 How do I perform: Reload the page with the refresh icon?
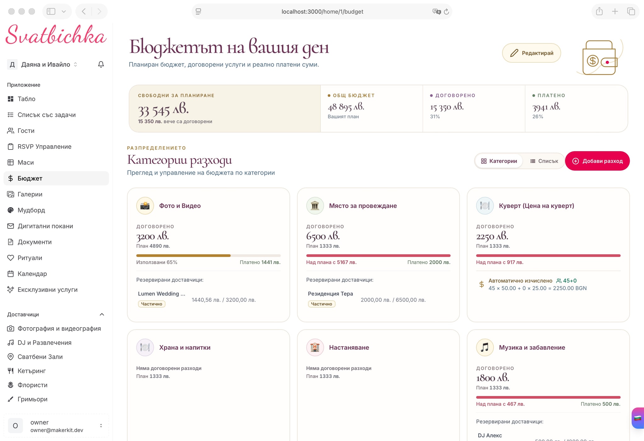pyautogui.click(x=447, y=12)
